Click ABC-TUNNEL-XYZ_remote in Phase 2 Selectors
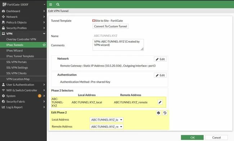234x141 pixels. click(131, 102)
